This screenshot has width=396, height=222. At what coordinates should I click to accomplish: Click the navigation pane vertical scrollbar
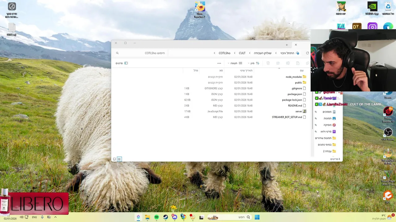[312, 111]
